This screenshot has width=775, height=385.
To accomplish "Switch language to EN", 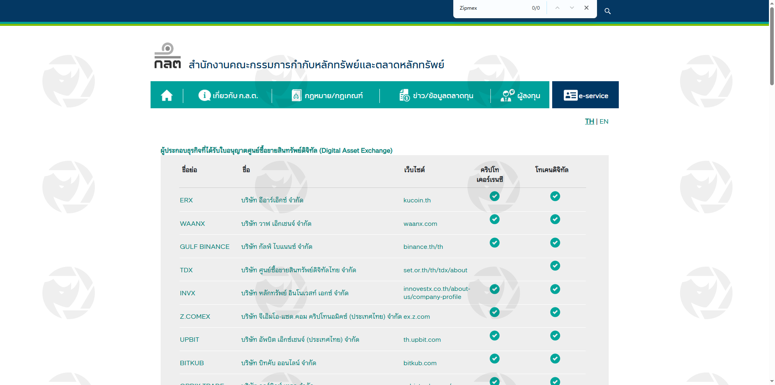I will coord(604,121).
